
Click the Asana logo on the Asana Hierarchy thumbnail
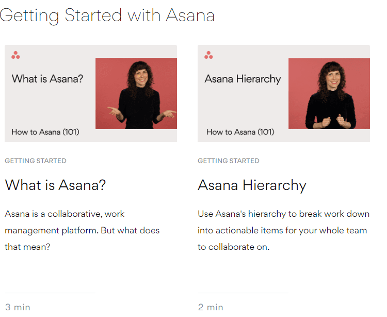coord(208,55)
